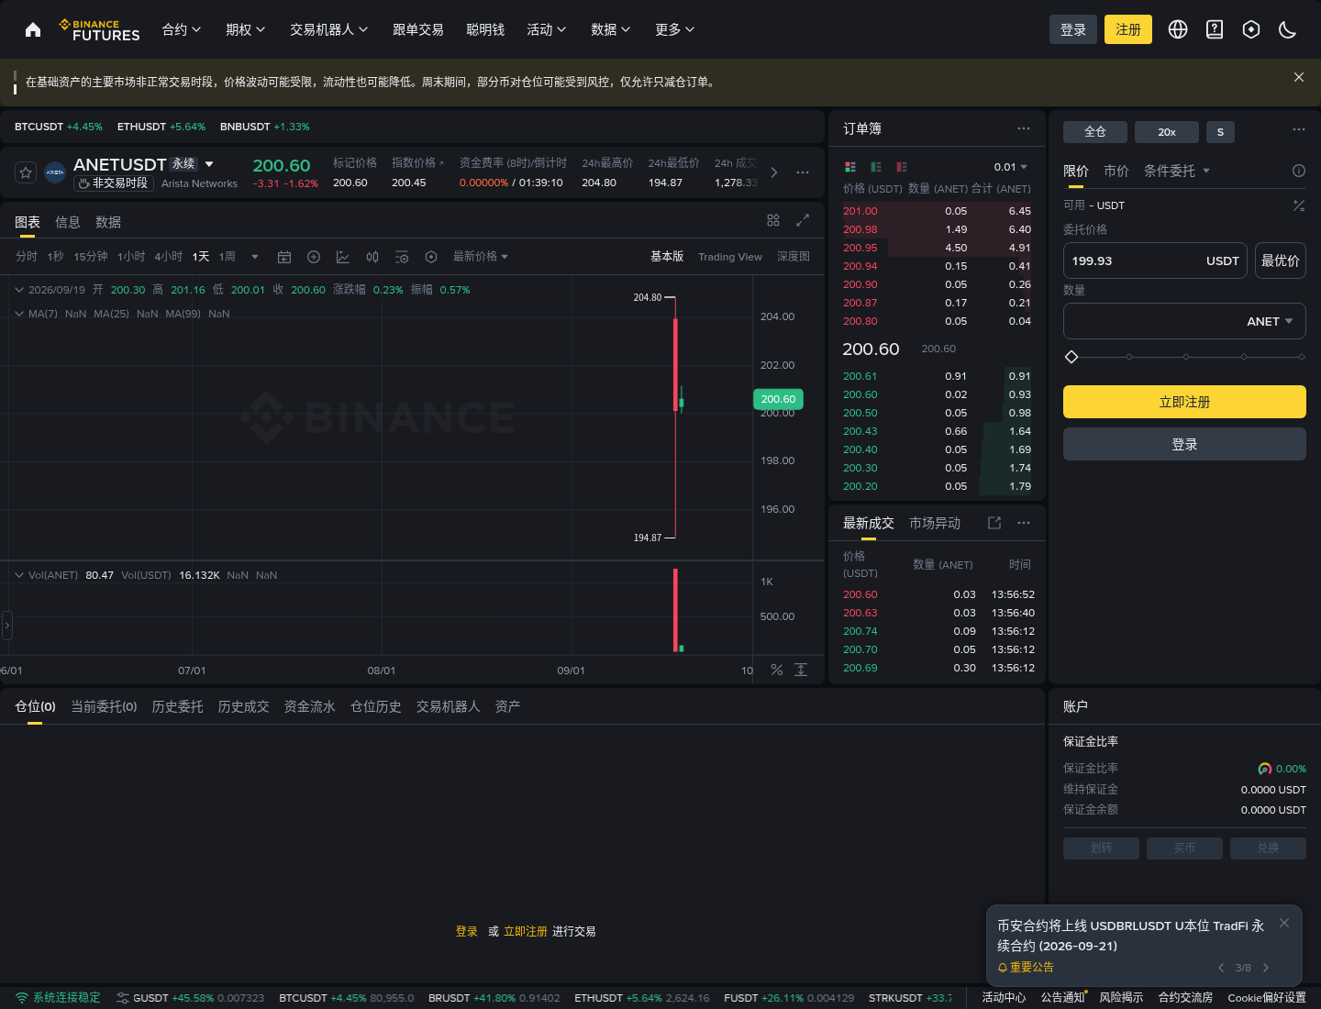Open the language globe selector

[x=1178, y=29]
